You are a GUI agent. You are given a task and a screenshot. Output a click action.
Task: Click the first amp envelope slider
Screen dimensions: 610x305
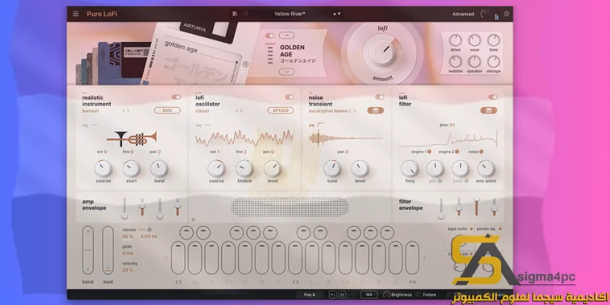[x=124, y=209]
